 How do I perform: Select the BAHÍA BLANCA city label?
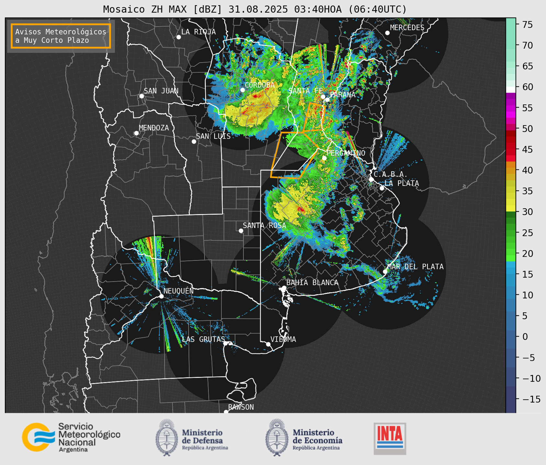point(312,283)
